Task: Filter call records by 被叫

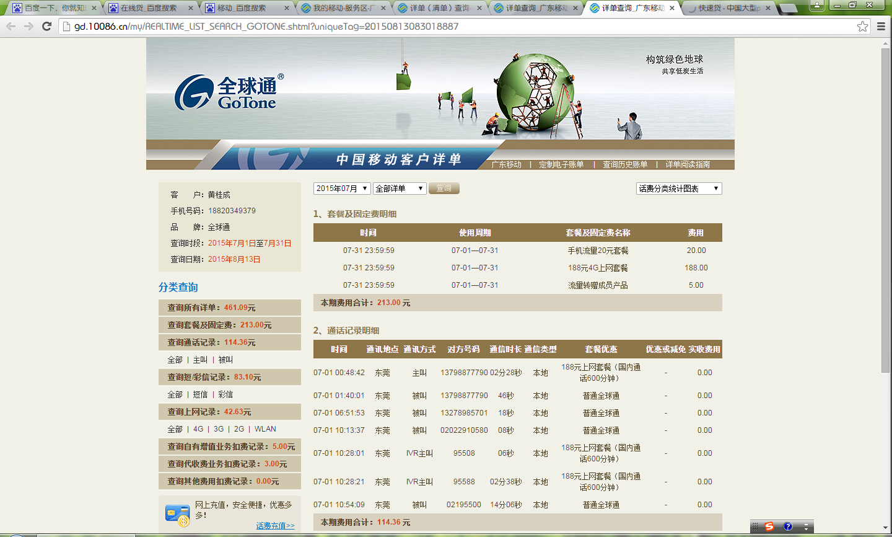Action: pos(225,360)
